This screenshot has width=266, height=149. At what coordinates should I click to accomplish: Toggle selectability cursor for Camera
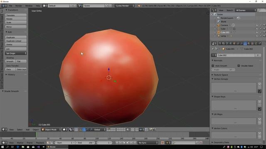coord(261,25)
